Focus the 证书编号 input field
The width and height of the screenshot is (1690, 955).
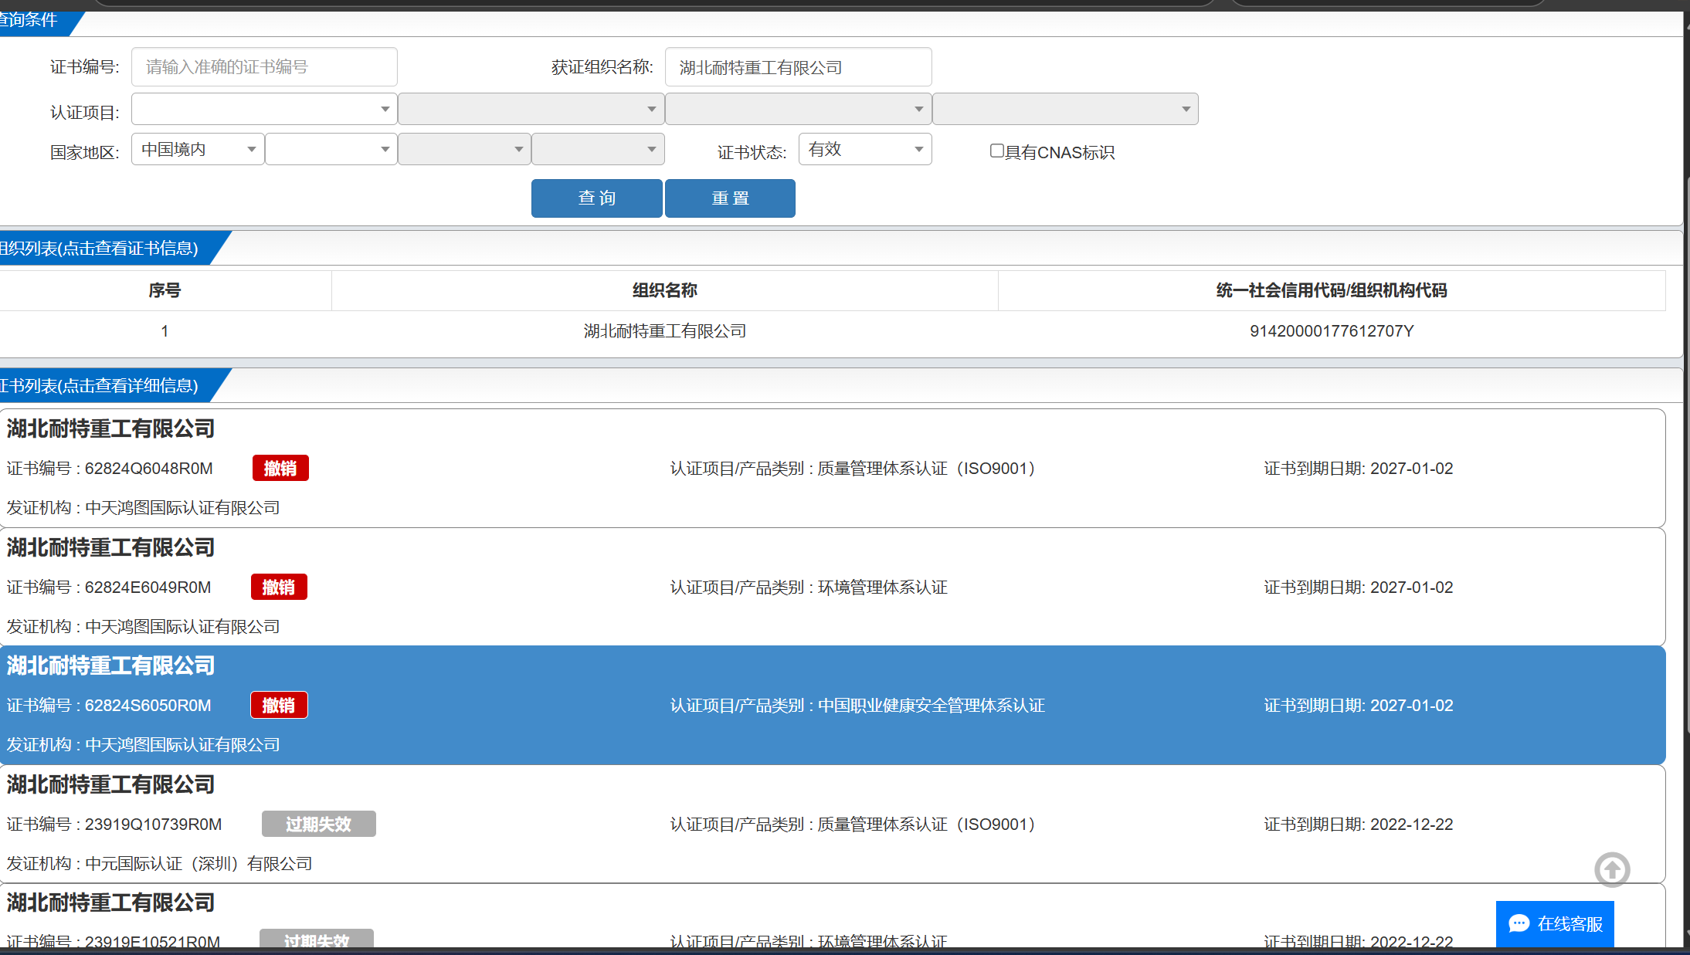tap(264, 67)
